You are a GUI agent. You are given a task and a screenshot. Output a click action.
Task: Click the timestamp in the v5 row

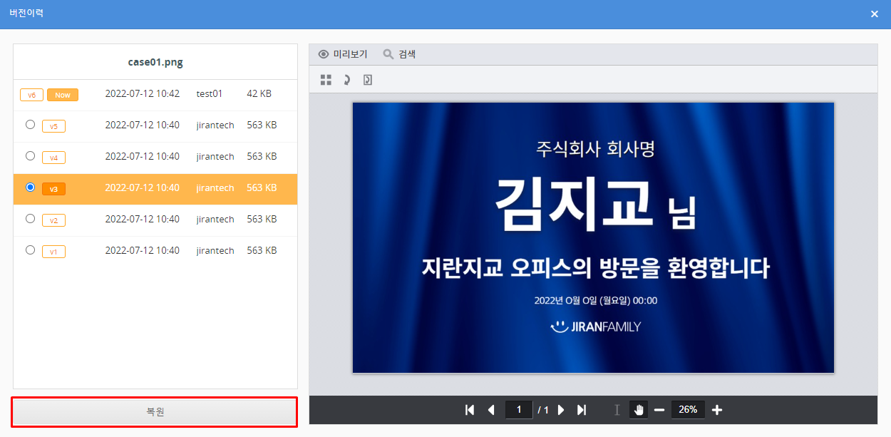point(143,125)
